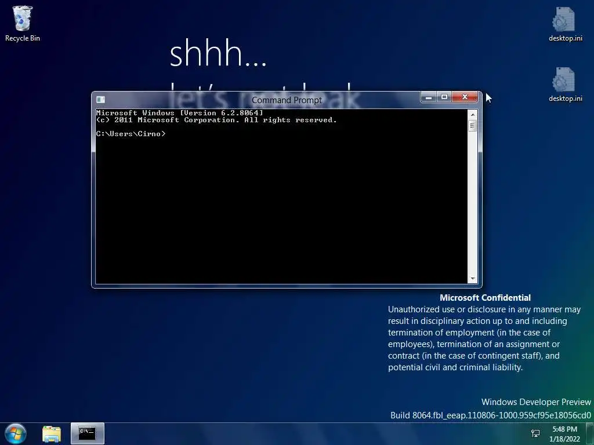
Task: Click the C:\Users\Cirno> prompt line
Action: point(131,134)
